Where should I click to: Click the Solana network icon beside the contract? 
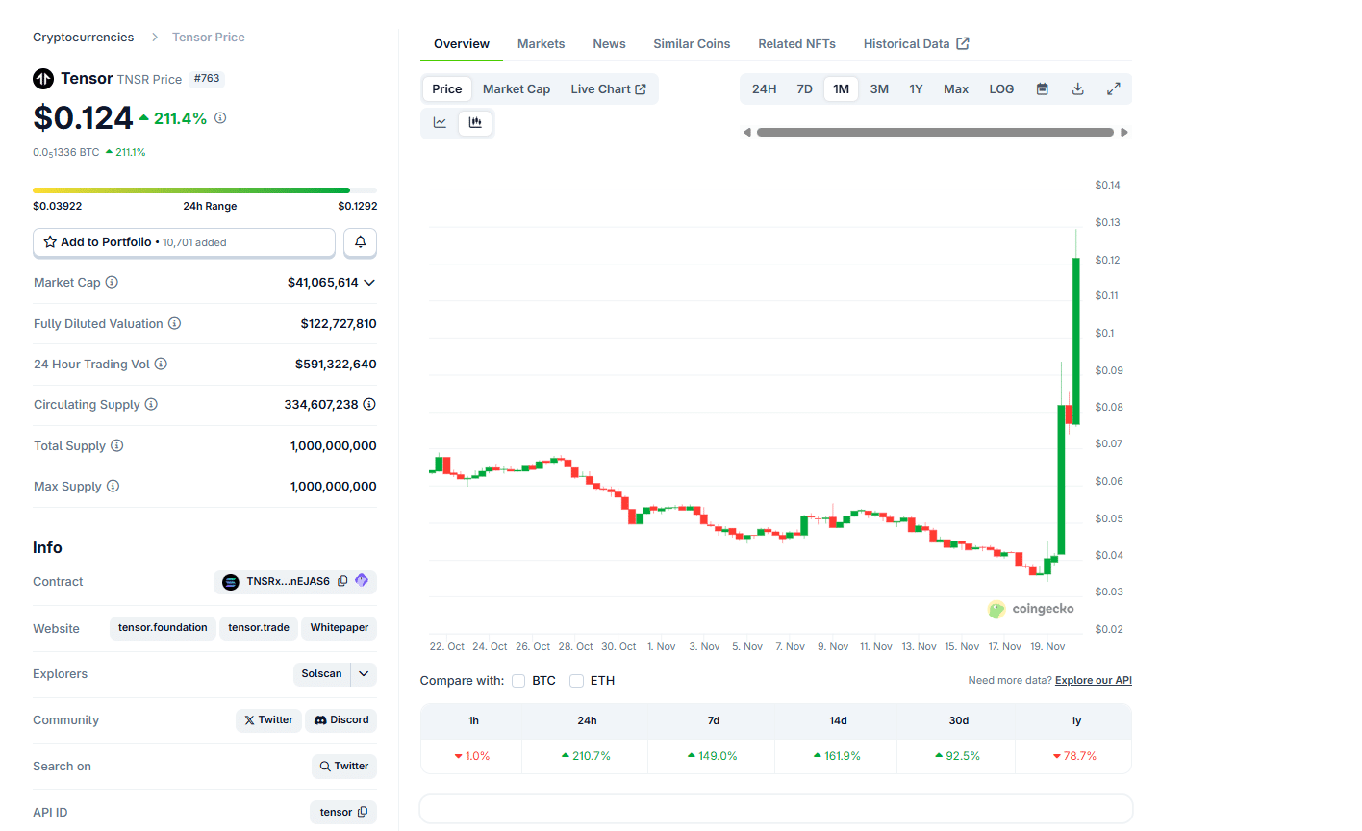tap(362, 581)
